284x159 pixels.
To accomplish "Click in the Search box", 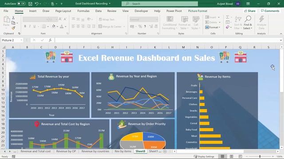I will pos(160,4).
